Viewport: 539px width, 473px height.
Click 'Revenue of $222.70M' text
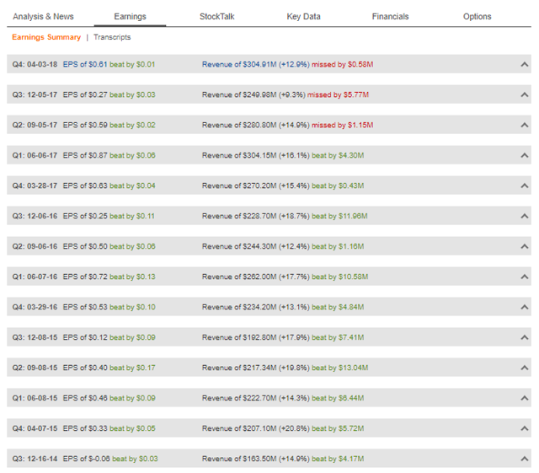click(239, 398)
